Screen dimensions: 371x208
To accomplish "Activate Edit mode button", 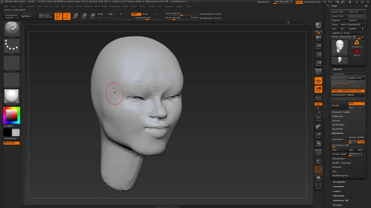I will pos(58,16).
